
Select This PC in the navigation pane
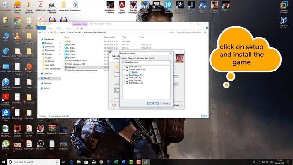coord(47,78)
